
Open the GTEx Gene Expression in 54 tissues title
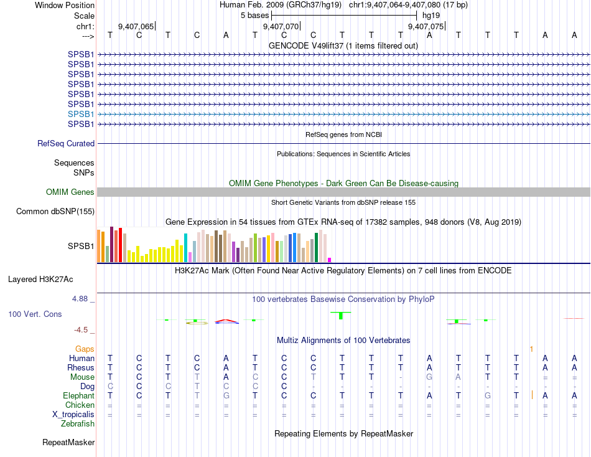click(343, 222)
